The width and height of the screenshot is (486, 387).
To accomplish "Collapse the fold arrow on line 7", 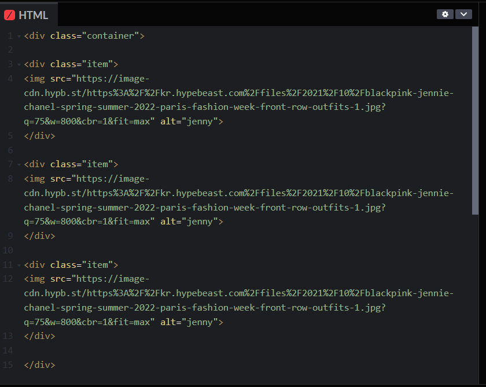I will (x=19, y=164).
